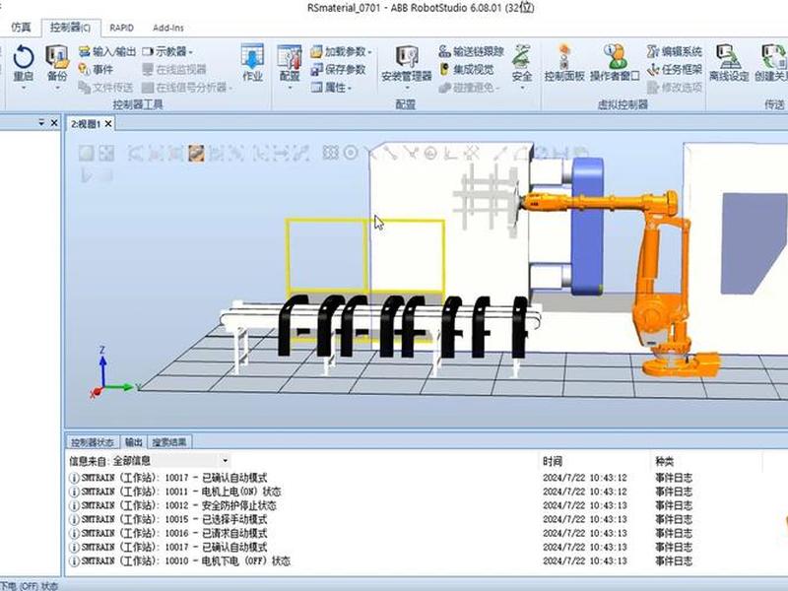
Task: Open the 搜索结果 search results tab
Action: (x=169, y=442)
